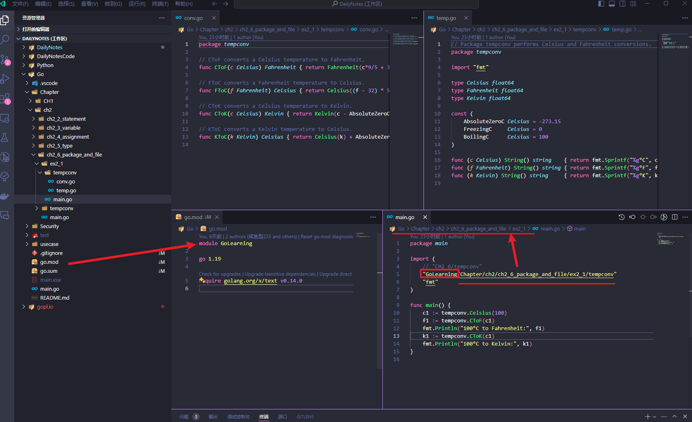692x422 pixels.
Task: Open more actions for go.mod editor group
Action: coord(373,217)
